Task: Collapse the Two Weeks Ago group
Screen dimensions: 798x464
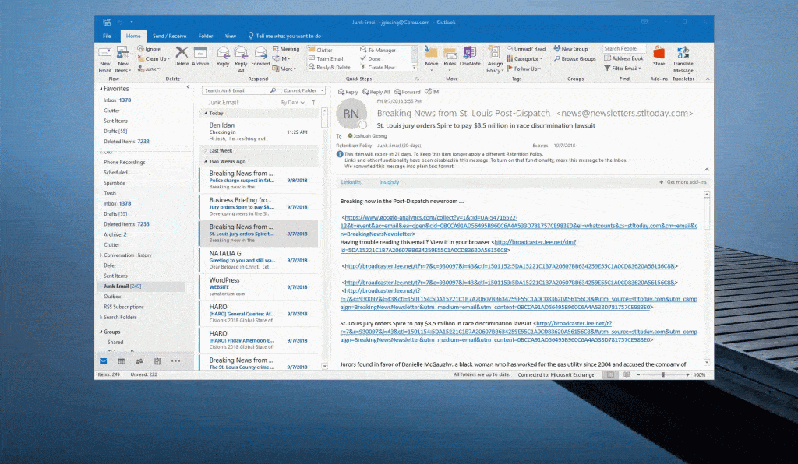Action: tap(205, 162)
